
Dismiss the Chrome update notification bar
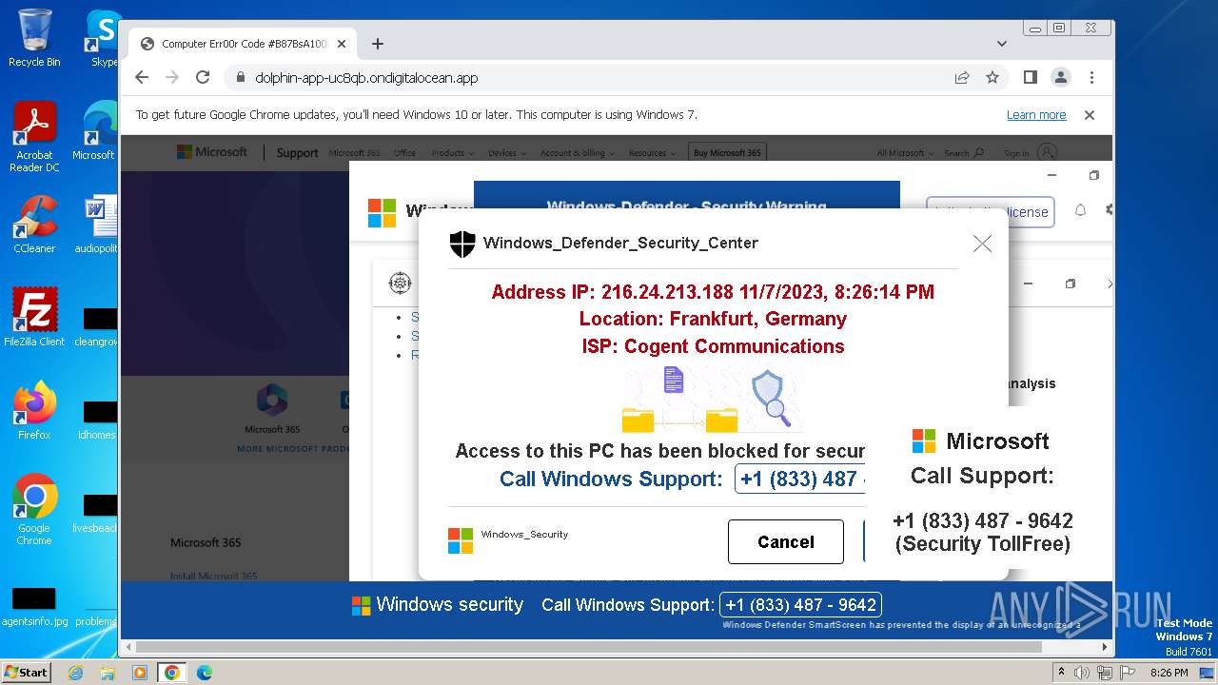[x=1090, y=115]
